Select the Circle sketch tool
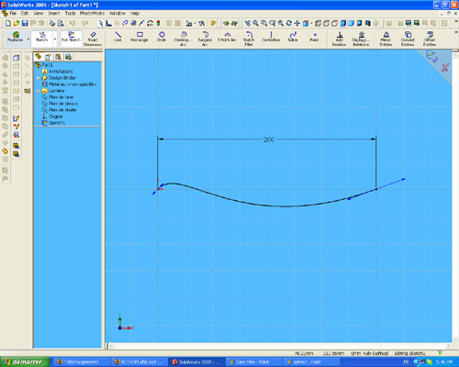This screenshot has height=367, width=459. click(x=162, y=37)
